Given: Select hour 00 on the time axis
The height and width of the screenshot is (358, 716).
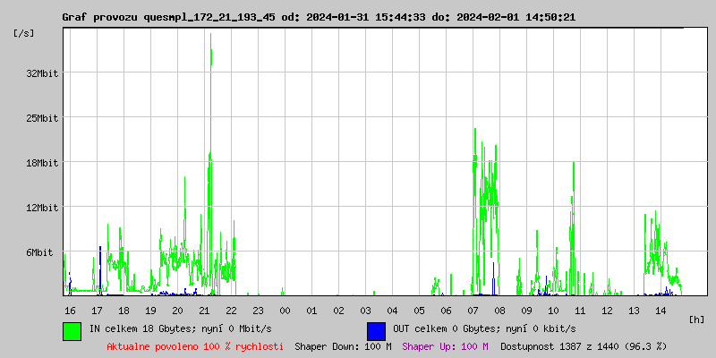Looking at the screenshot, I should 285,310.
